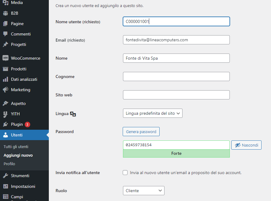The width and height of the screenshot is (271, 201).
Task: Open the Lingua dropdown menu
Action: [153, 113]
